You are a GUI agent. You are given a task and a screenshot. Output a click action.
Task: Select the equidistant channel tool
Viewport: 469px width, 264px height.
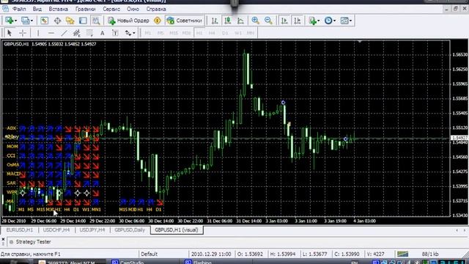tap(76, 32)
